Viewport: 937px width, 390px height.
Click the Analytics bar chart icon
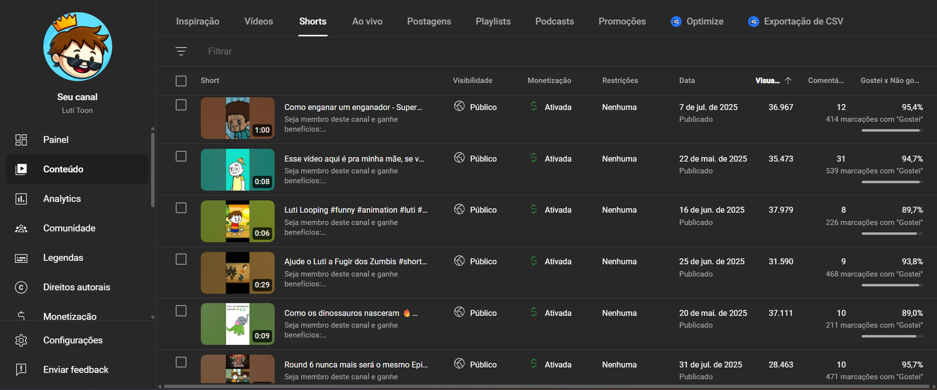click(21, 199)
